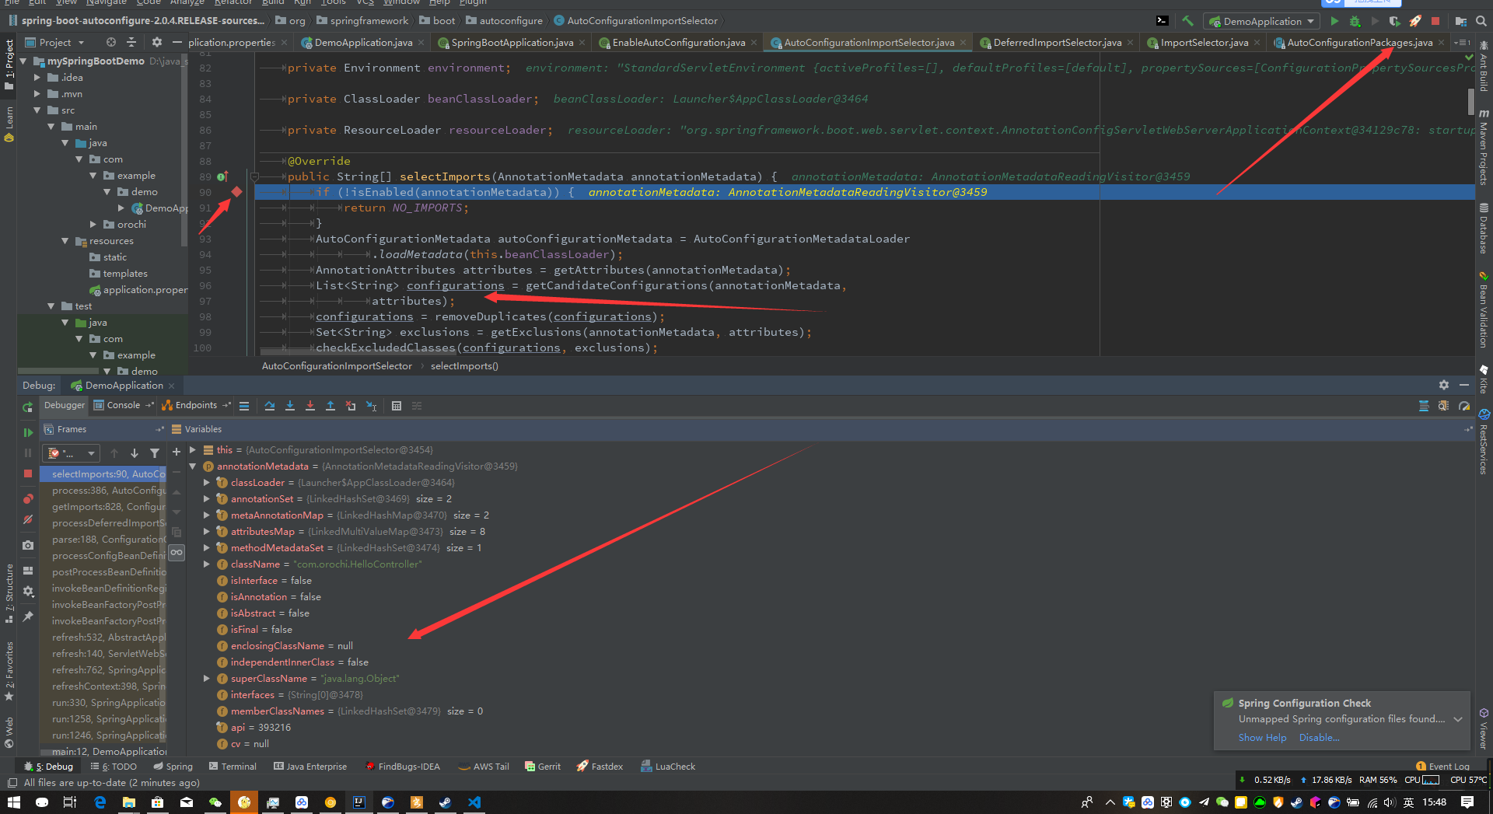Click the editor vertical scrollbar
This screenshot has width=1493, height=814.
1471,102
